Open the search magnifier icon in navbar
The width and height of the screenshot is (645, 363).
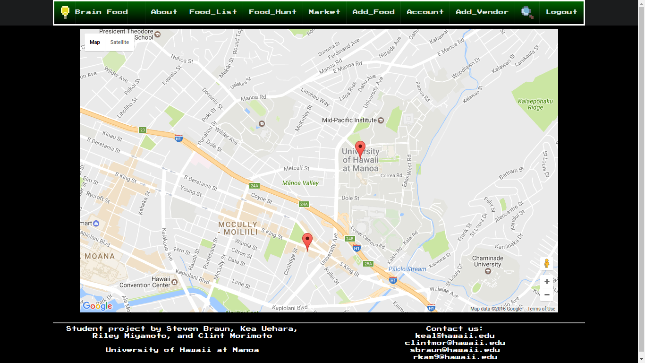pyautogui.click(x=527, y=12)
